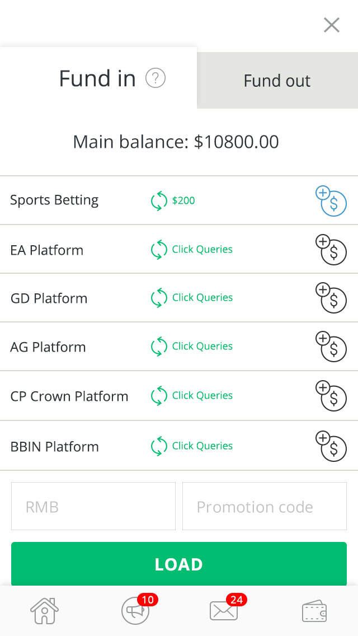Focus the Promotion code field
This screenshot has height=636, width=358.
(265, 507)
